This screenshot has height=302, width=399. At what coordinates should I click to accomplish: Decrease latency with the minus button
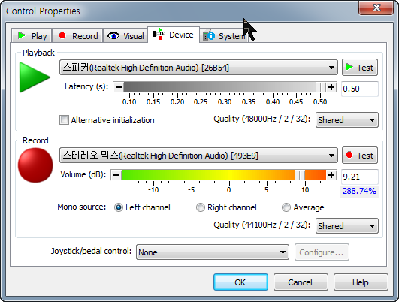point(119,87)
